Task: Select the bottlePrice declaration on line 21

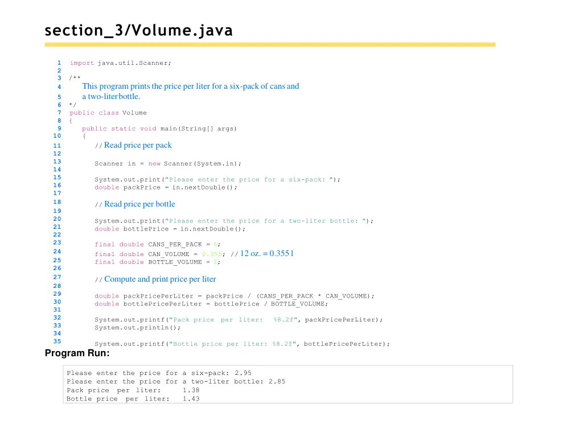Action: click(x=169, y=229)
